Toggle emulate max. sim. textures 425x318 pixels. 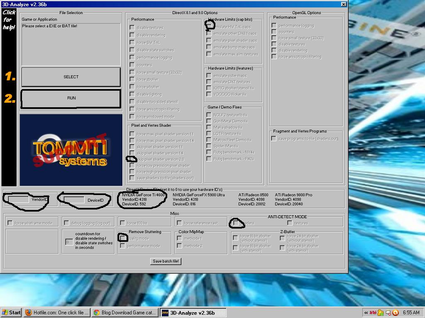tap(209, 54)
